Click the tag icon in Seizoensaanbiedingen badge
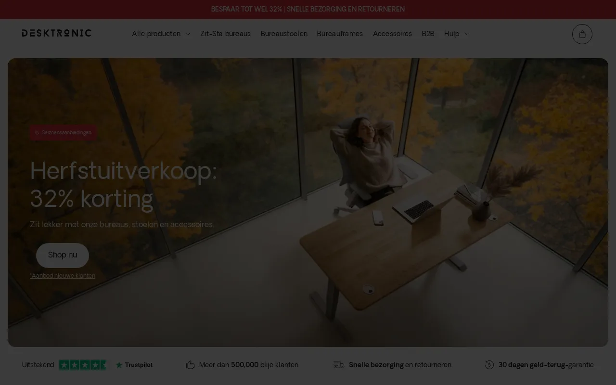Image resolution: width=616 pixels, height=385 pixels. coord(37,133)
